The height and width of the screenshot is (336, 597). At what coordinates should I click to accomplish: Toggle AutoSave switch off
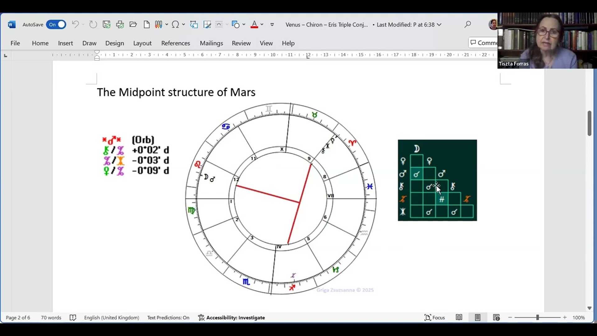(x=56, y=25)
